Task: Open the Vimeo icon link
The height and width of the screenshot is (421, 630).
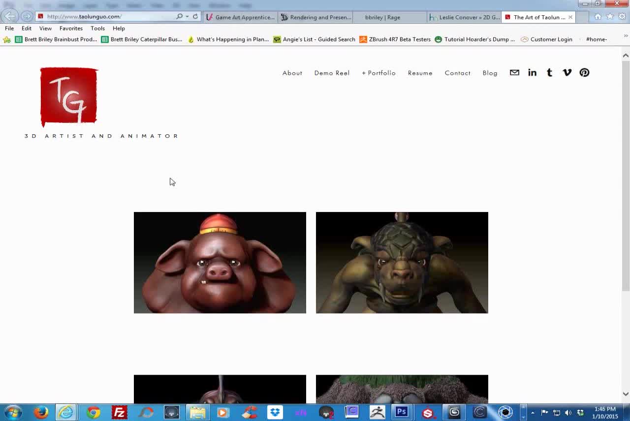Action: point(567,72)
